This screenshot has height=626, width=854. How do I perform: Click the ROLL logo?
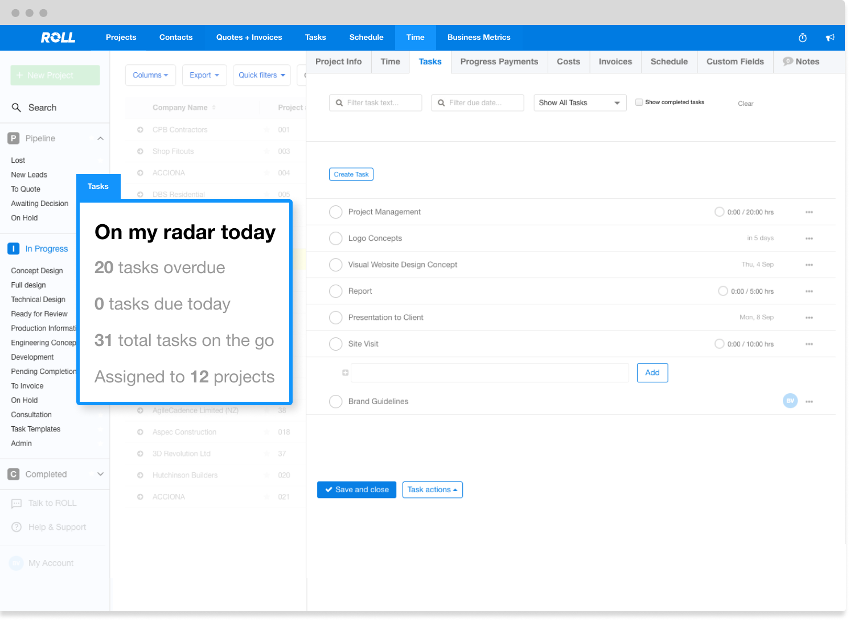coord(58,38)
